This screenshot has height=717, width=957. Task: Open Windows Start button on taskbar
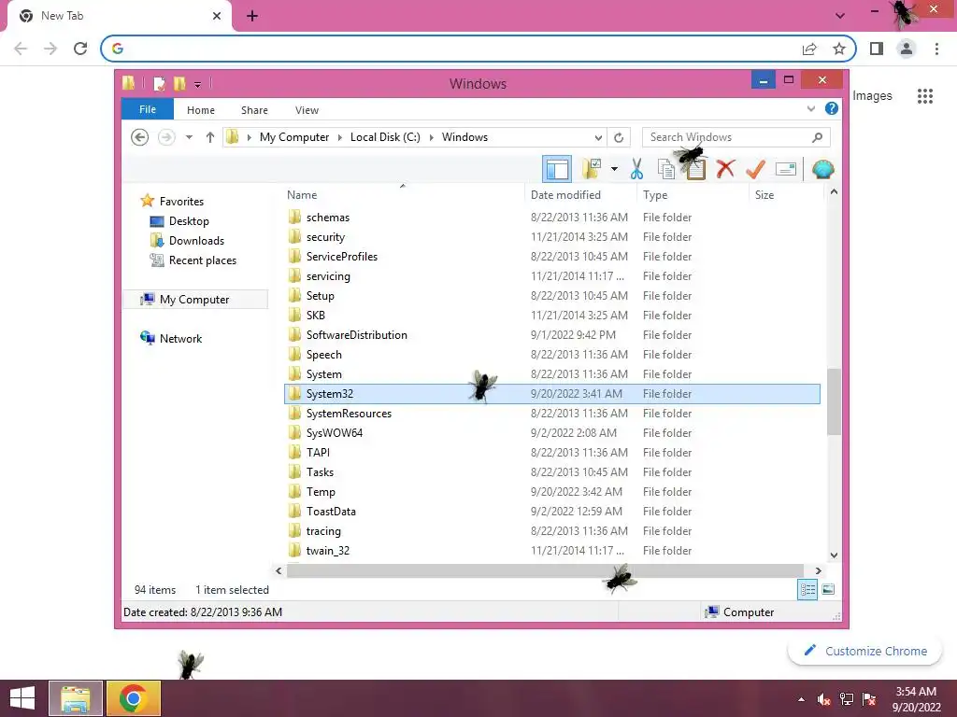pos(22,698)
